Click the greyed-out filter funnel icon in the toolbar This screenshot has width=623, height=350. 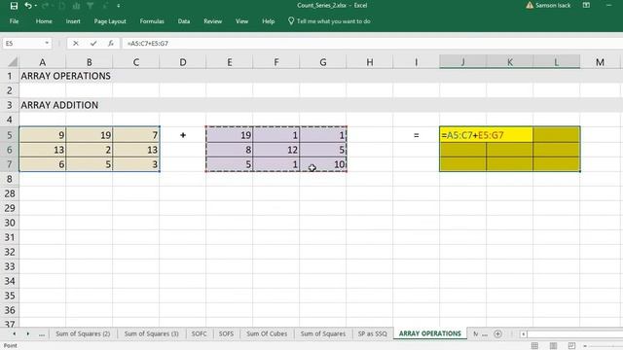click(x=91, y=6)
